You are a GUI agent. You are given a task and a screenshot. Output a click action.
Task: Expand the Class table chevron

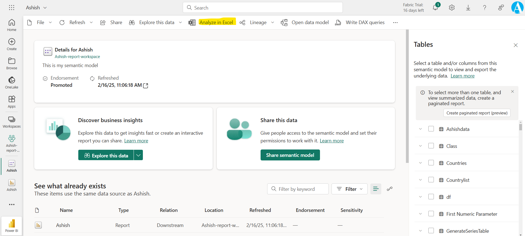[x=420, y=146]
